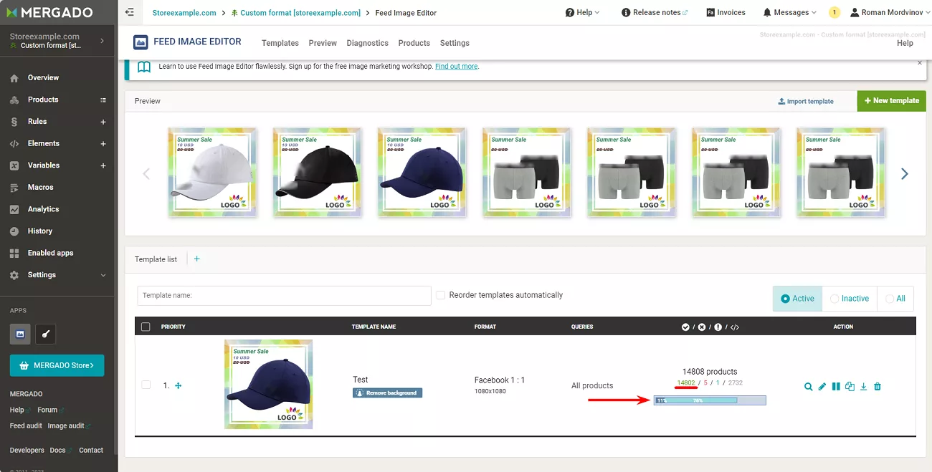
Task: Open the notification badge showing 1
Action: [834, 12]
